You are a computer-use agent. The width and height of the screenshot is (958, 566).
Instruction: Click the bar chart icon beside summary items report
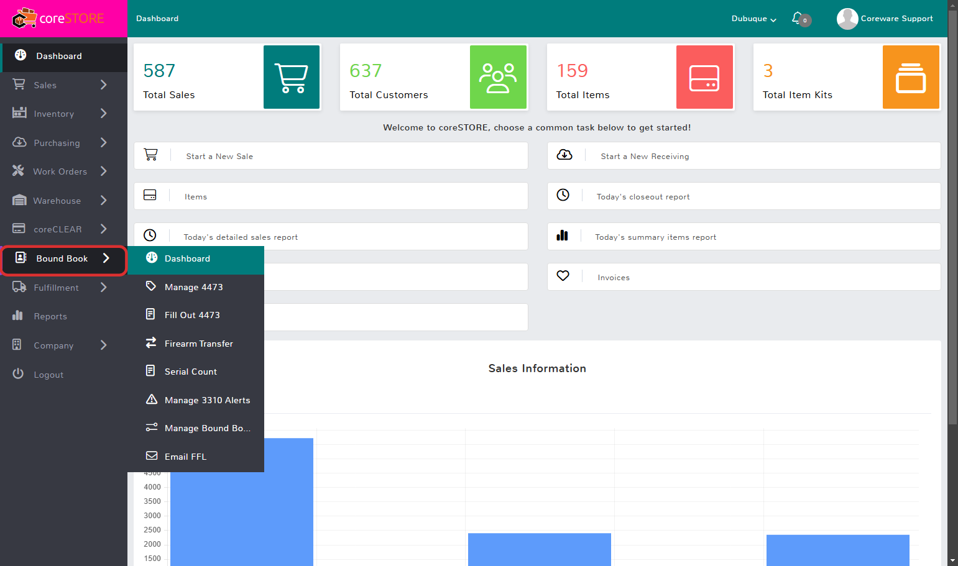[563, 235]
